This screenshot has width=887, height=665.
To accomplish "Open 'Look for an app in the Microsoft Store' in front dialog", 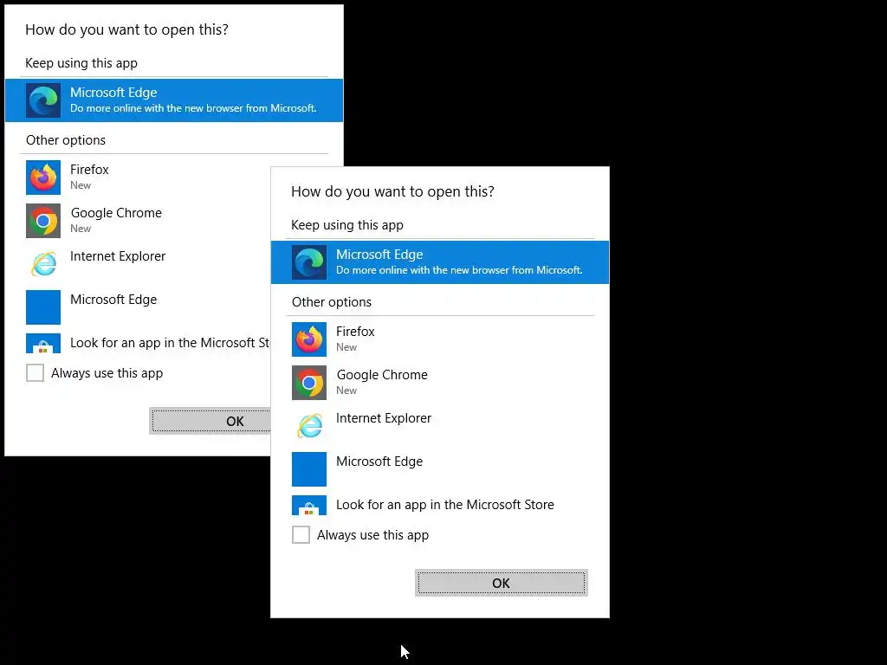I will [x=445, y=505].
